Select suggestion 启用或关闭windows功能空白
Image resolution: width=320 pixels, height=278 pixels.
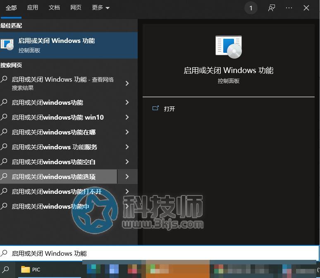coord(59,162)
